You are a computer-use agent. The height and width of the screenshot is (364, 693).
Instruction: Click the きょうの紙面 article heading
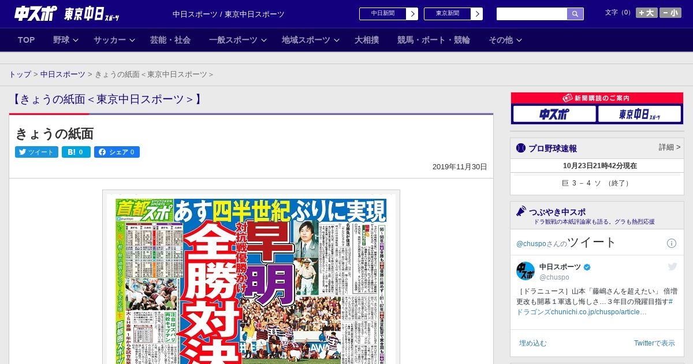point(54,133)
